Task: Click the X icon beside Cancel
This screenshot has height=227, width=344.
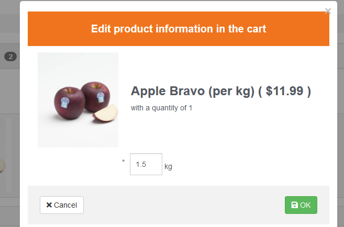Action: click(49, 205)
